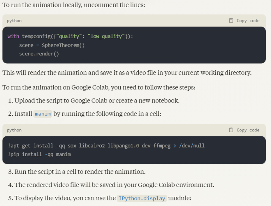The image size is (271, 206).
Task: Click the python label of the first code block
Action: (14, 21)
